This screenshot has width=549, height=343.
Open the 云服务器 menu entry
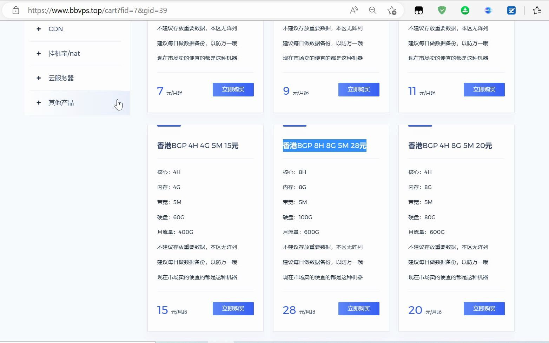pos(61,78)
